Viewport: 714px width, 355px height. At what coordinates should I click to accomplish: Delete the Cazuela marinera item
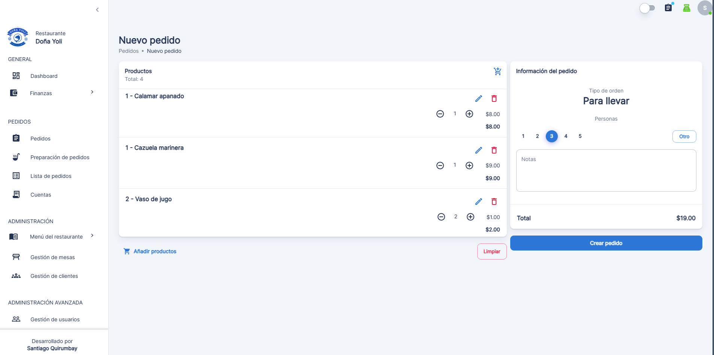coord(494,150)
